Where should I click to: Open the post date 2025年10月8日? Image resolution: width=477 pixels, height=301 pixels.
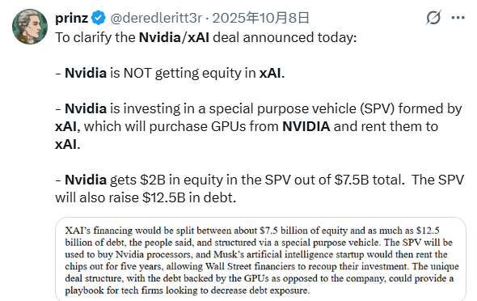[260, 18]
